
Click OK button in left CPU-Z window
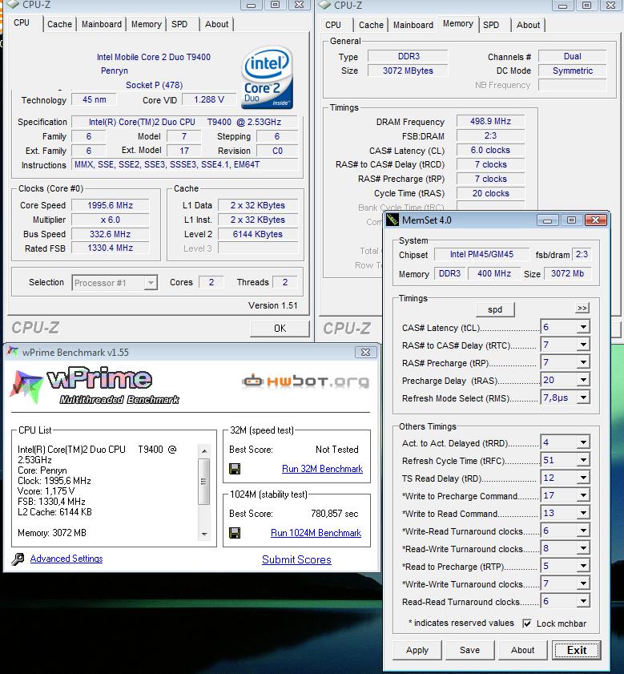[x=280, y=329]
